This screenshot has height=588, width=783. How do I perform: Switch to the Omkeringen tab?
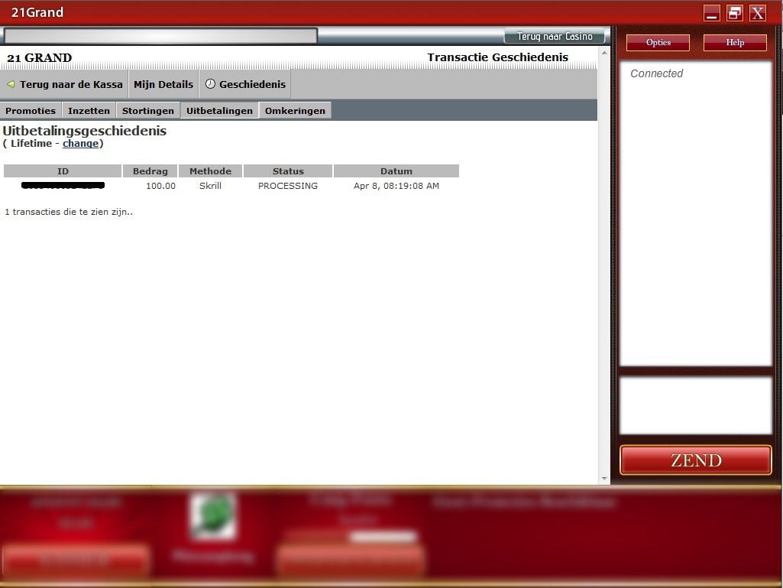(x=295, y=111)
